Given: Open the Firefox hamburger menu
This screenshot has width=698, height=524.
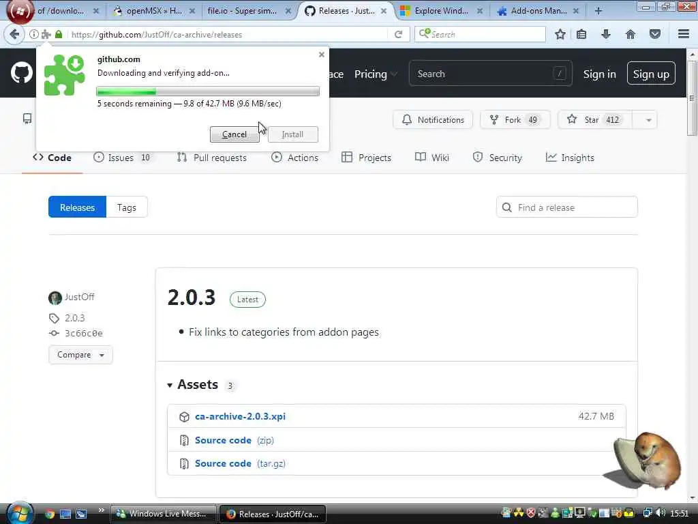Looking at the screenshot, I should (x=684, y=34).
